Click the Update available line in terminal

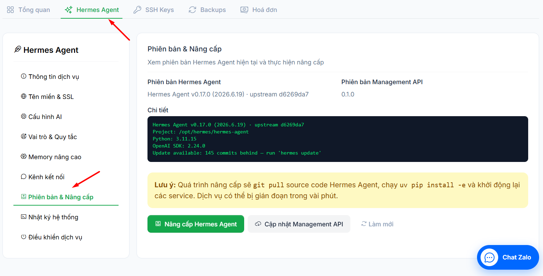tap(237, 153)
